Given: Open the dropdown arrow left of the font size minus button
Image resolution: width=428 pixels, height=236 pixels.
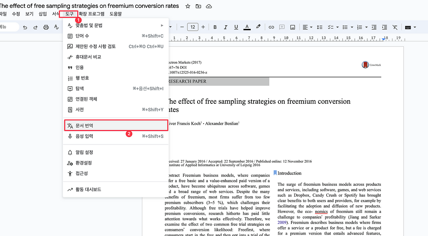Looking at the screenshot, I should [x=171, y=27].
